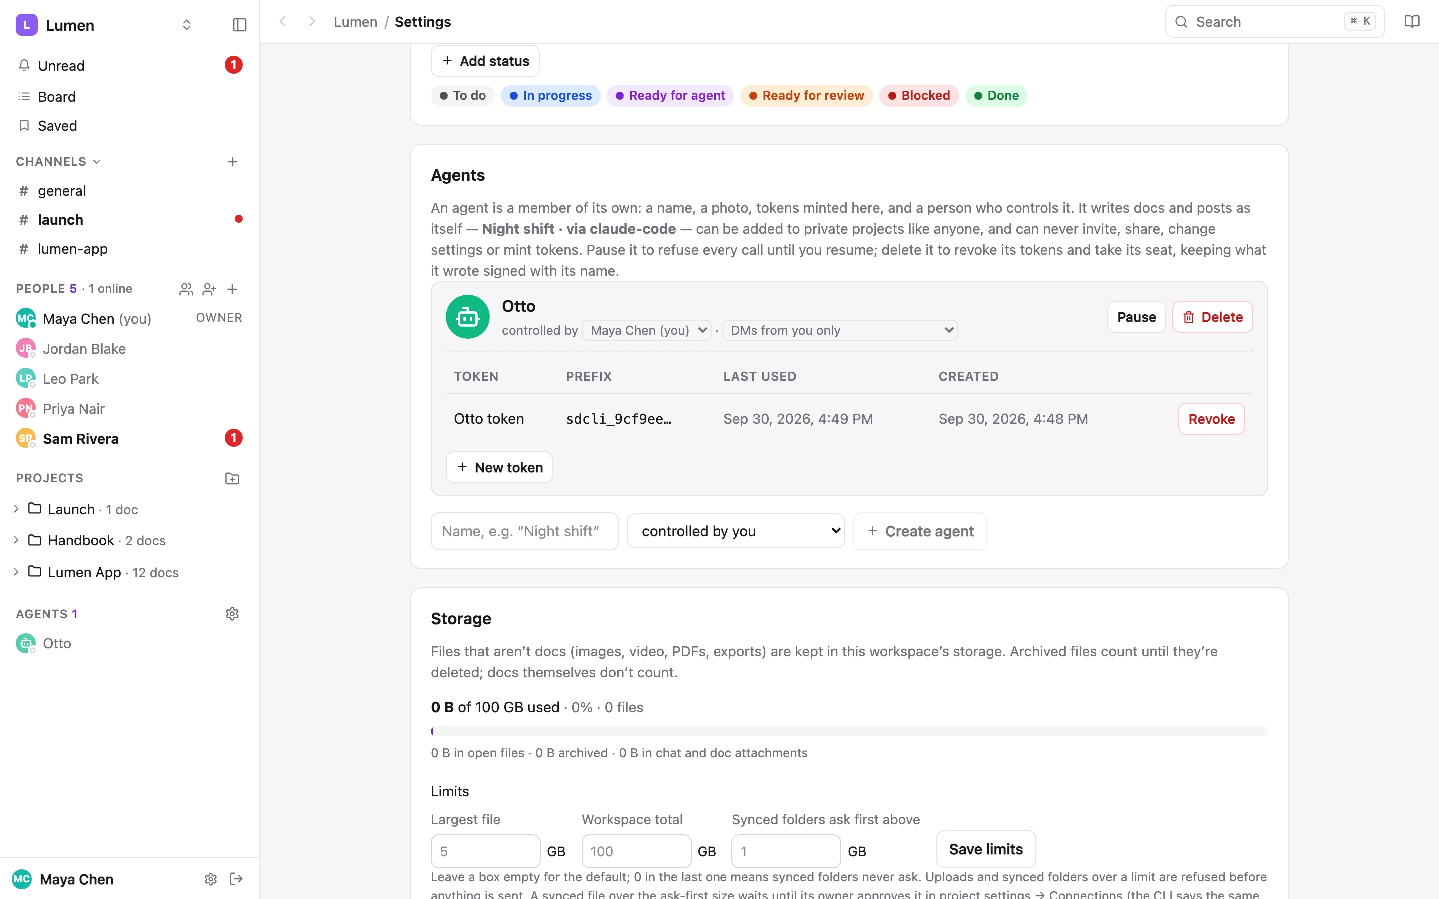Click the Search box
Image resolution: width=1439 pixels, height=899 pixels.
[x=1274, y=22]
